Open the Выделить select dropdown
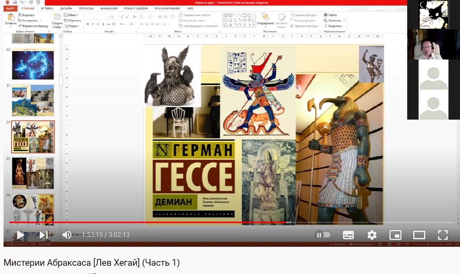The width and height of the screenshot is (460, 274). pyautogui.click(x=334, y=26)
